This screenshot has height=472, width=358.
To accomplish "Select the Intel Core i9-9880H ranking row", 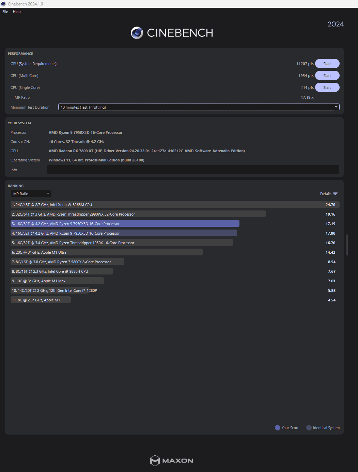I will [x=175, y=271].
